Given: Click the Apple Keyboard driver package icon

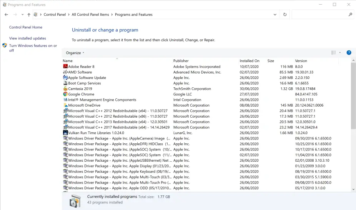Looking at the screenshot, I should coord(65,171).
